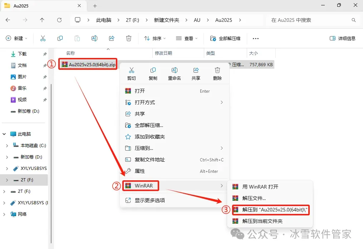
Task: Open a new tab with plus
Action: (x=95, y=6)
